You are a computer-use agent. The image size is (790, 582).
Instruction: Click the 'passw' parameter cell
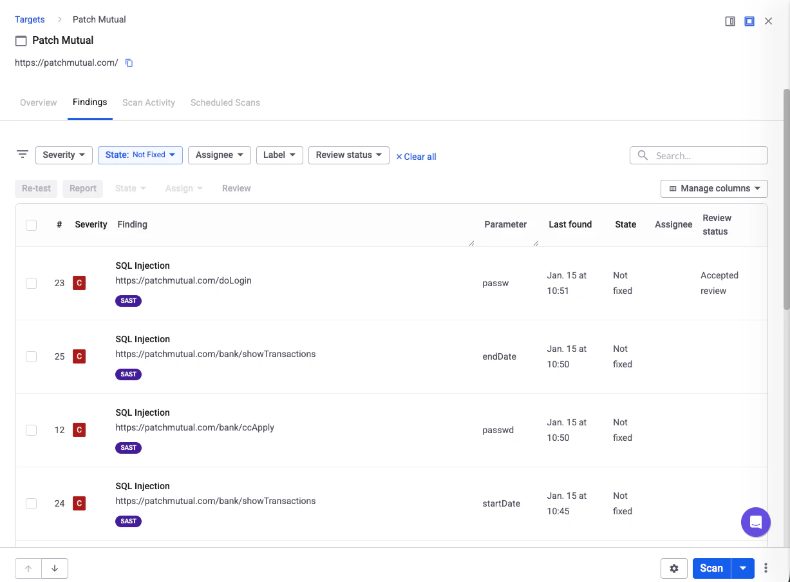pyautogui.click(x=496, y=283)
